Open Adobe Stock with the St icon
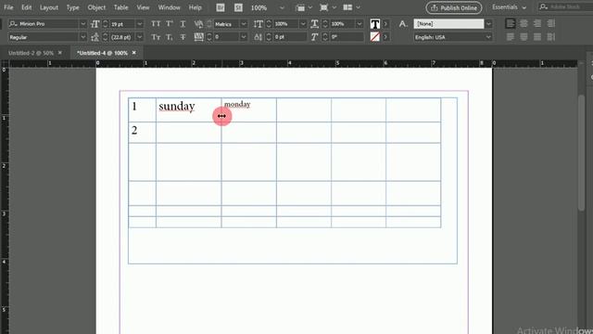Image resolution: width=593 pixels, height=334 pixels. tap(238, 7)
